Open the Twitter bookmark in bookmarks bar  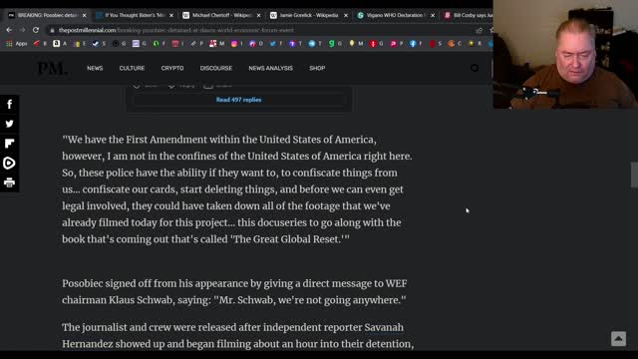coord(276,43)
